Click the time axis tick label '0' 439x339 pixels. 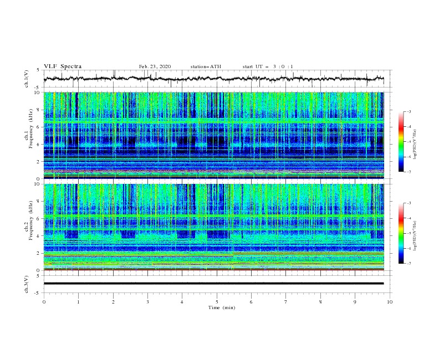[44, 302]
